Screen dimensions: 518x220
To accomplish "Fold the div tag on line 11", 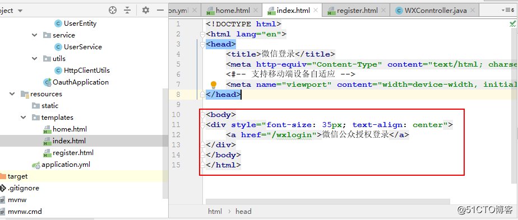I will click(x=202, y=125).
